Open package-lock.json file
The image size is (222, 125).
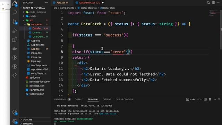click(x=35, y=82)
